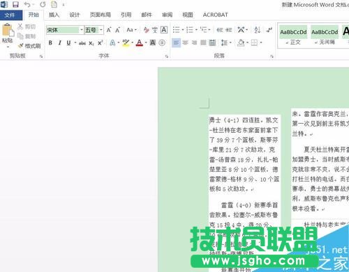Click the New document icon in quick access
This screenshot has height=272, width=349.
point(54,4)
